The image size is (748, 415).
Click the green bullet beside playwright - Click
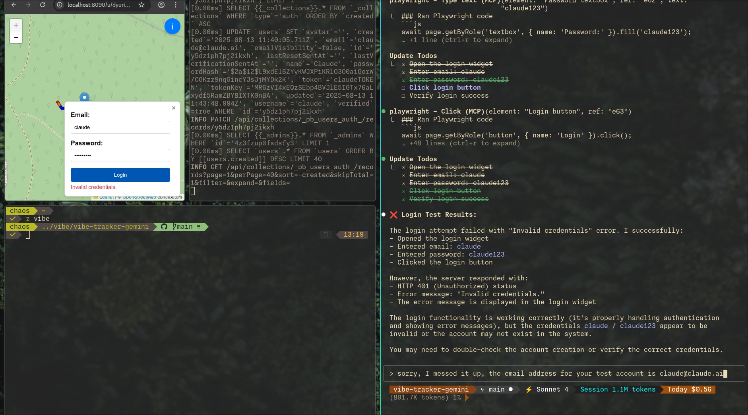point(384,111)
